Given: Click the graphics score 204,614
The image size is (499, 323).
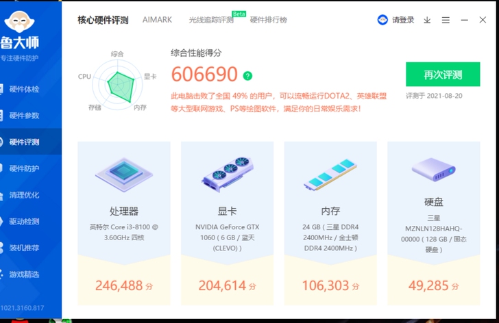Looking at the screenshot, I should tap(222, 285).
